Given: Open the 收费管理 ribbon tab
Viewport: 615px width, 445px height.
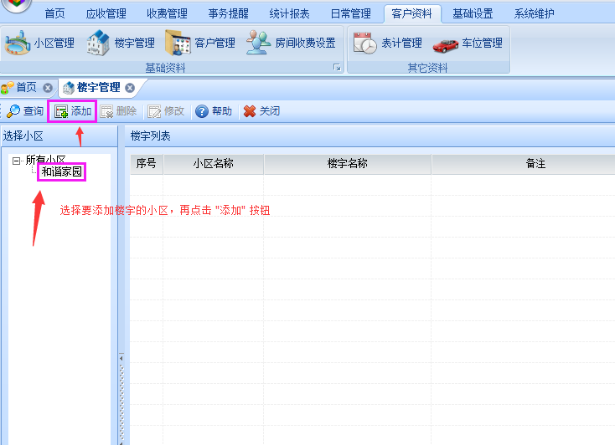Looking at the screenshot, I should click(x=167, y=13).
